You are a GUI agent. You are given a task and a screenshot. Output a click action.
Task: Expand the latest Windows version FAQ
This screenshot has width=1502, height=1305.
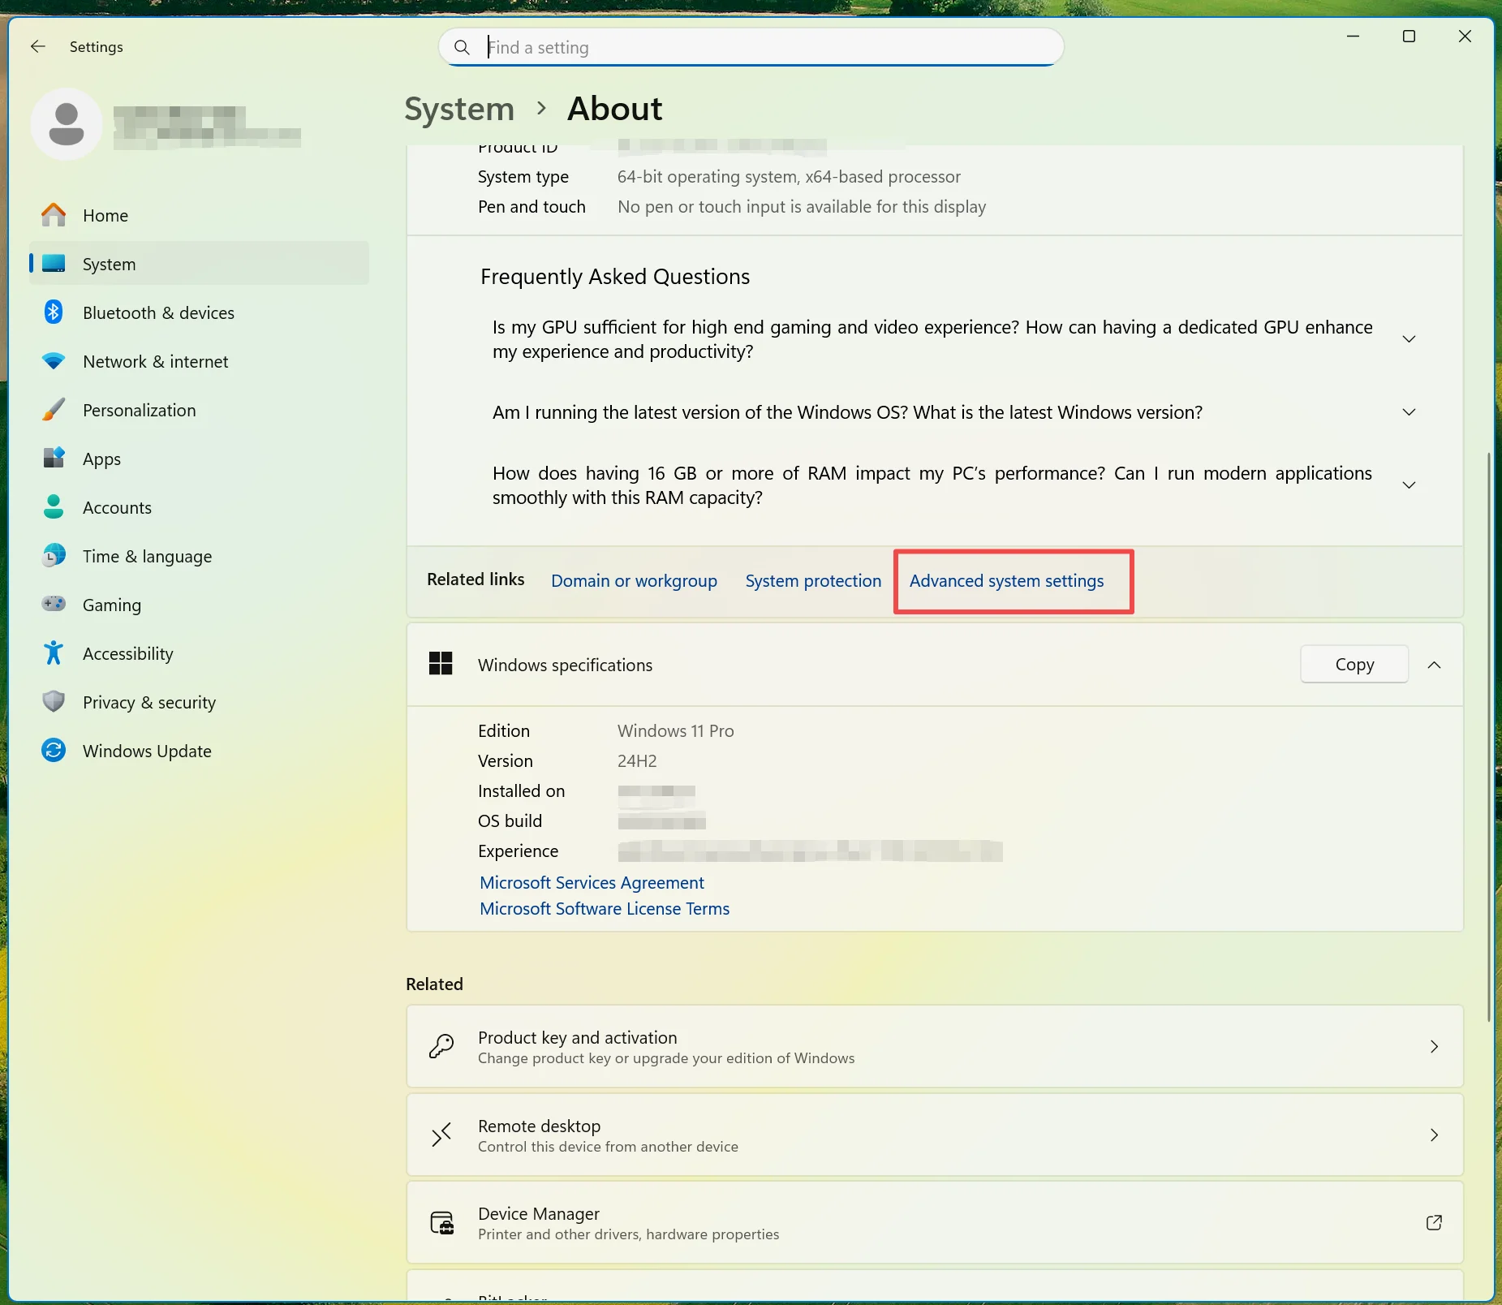point(1409,412)
